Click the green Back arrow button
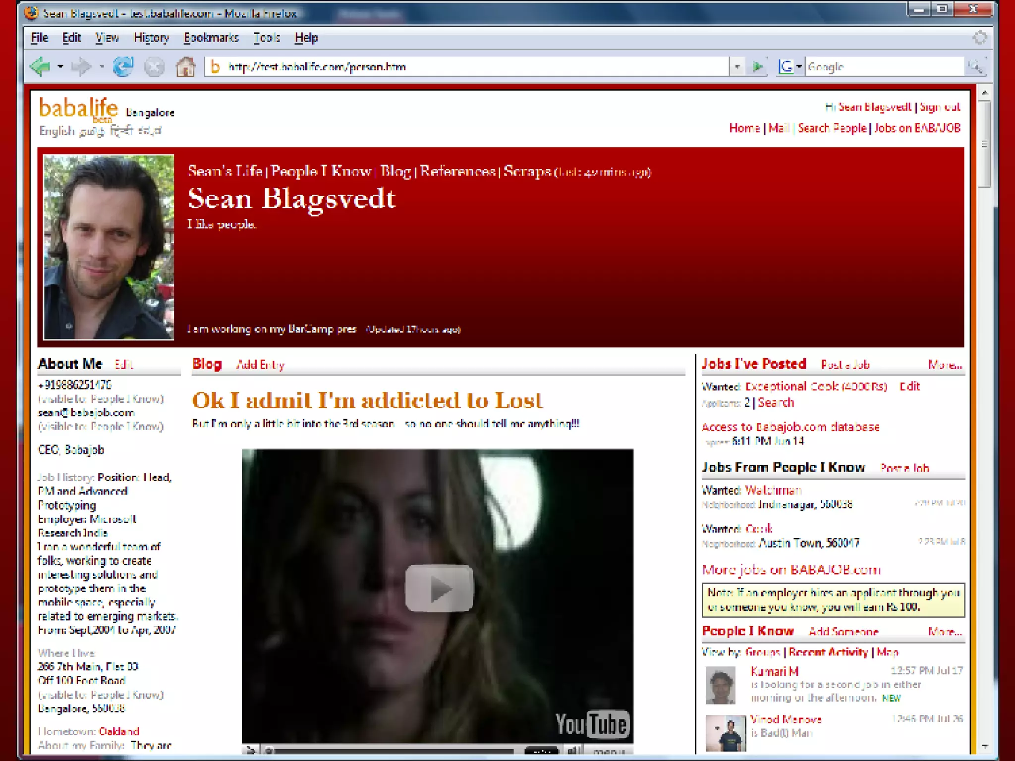Screen dimensions: 1015x761 click(40, 66)
